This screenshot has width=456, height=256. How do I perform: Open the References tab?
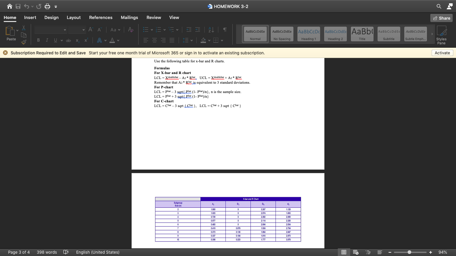click(100, 18)
